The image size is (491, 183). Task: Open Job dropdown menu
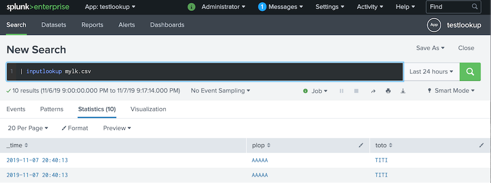click(319, 91)
